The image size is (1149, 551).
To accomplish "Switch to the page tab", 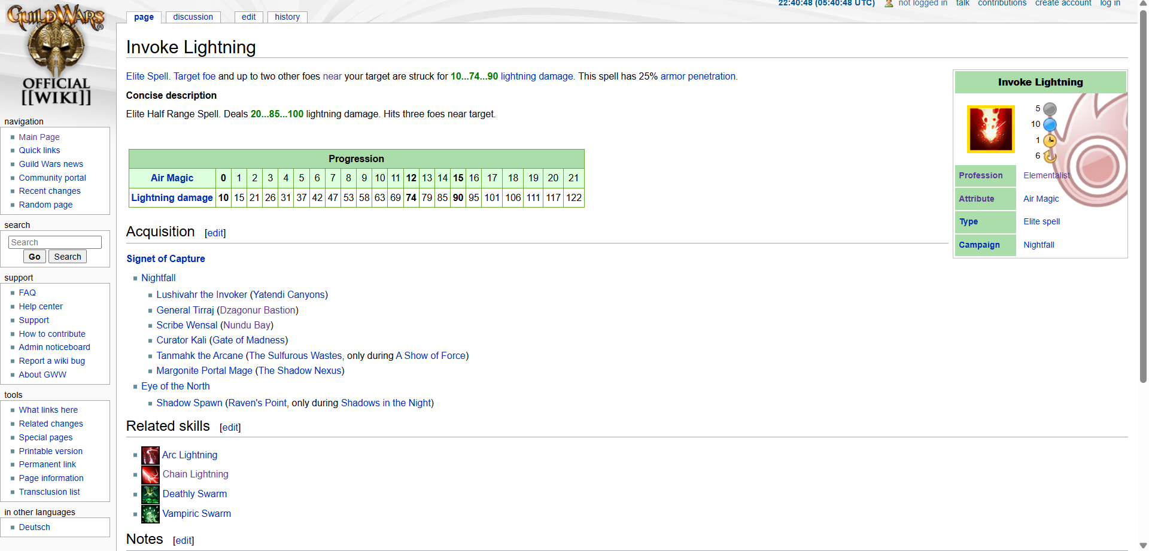I will click(144, 17).
